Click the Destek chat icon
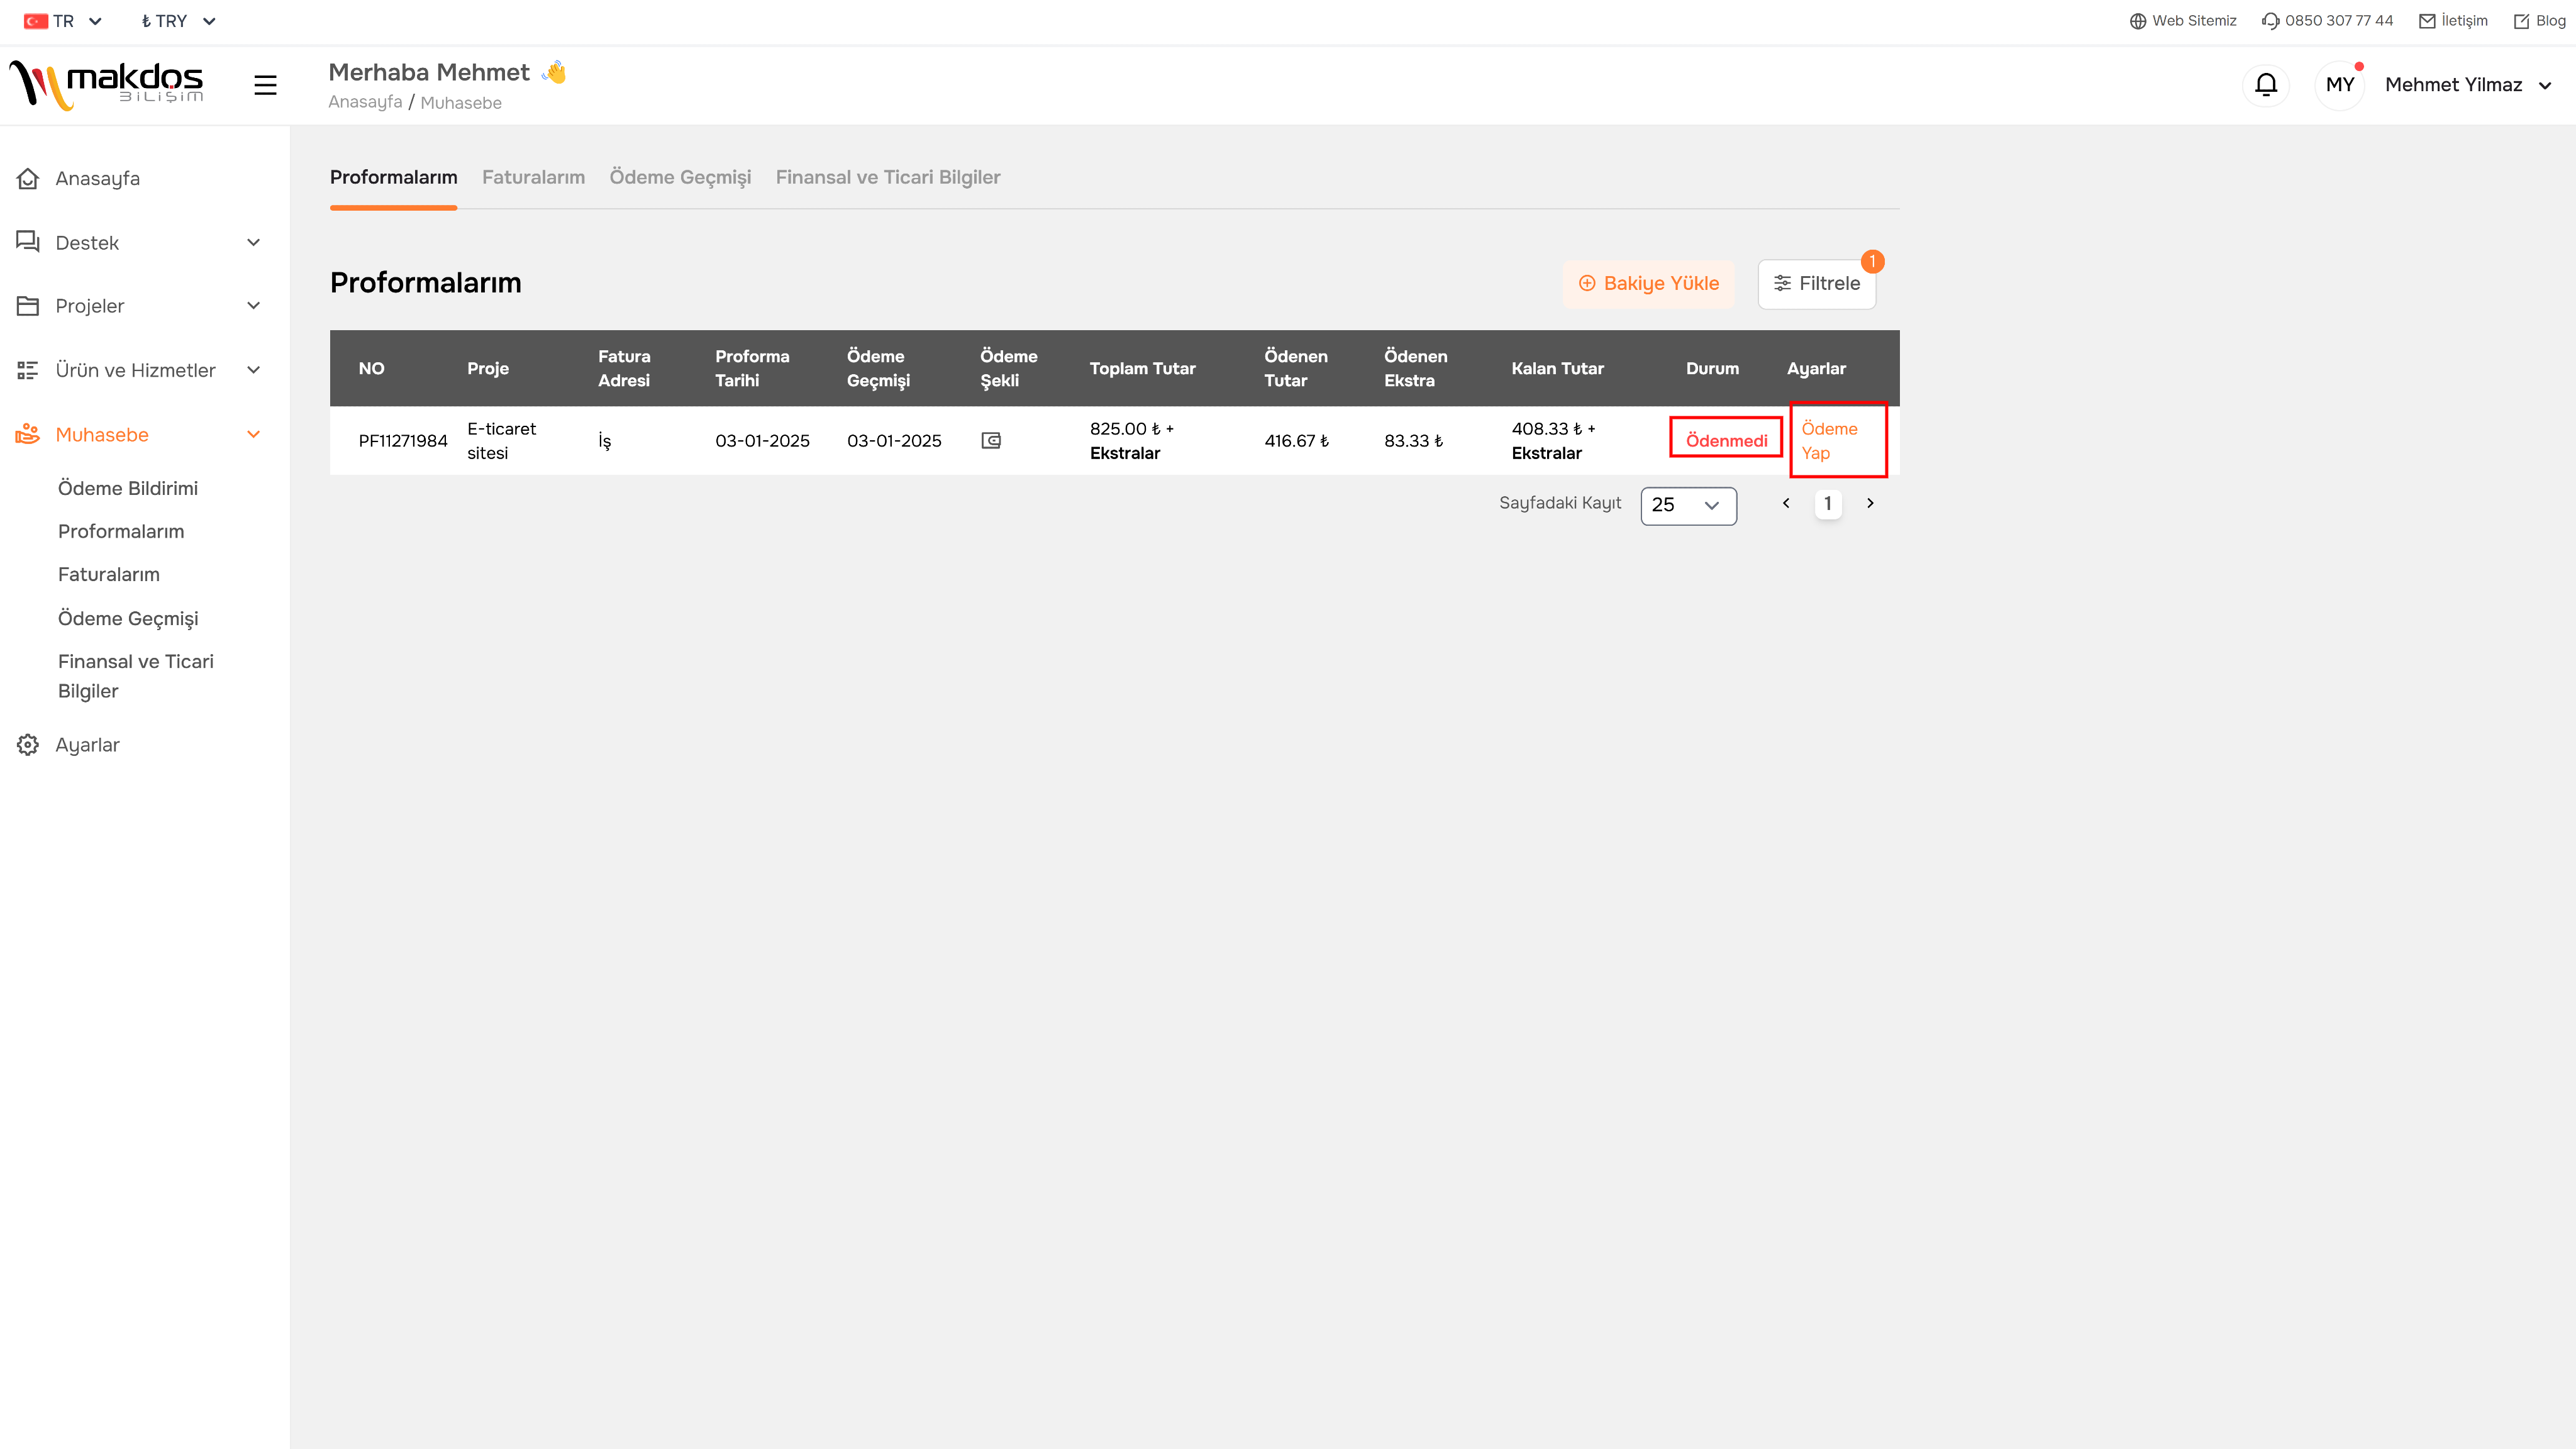This screenshot has width=2576, height=1449. [x=28, y=242]
